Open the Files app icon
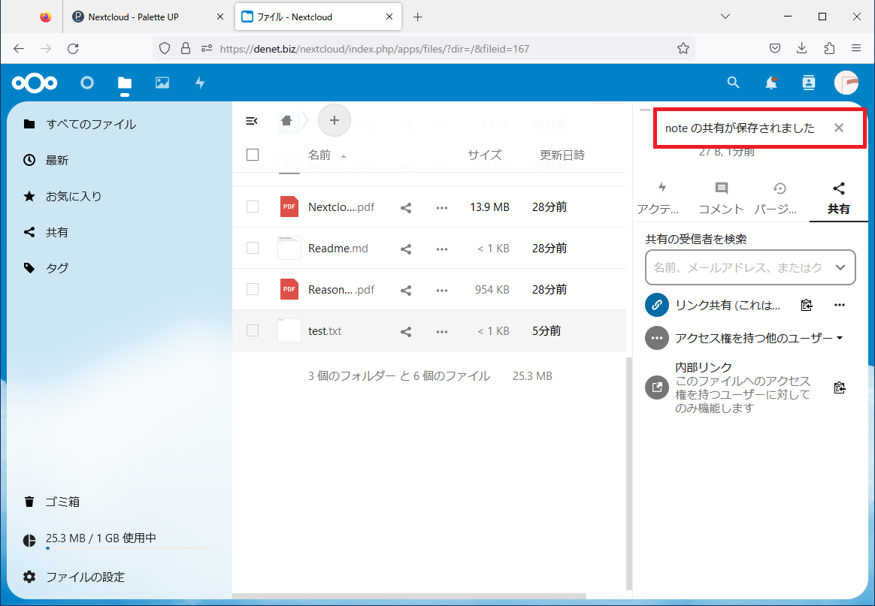875x606 pixels. [125, 83]
